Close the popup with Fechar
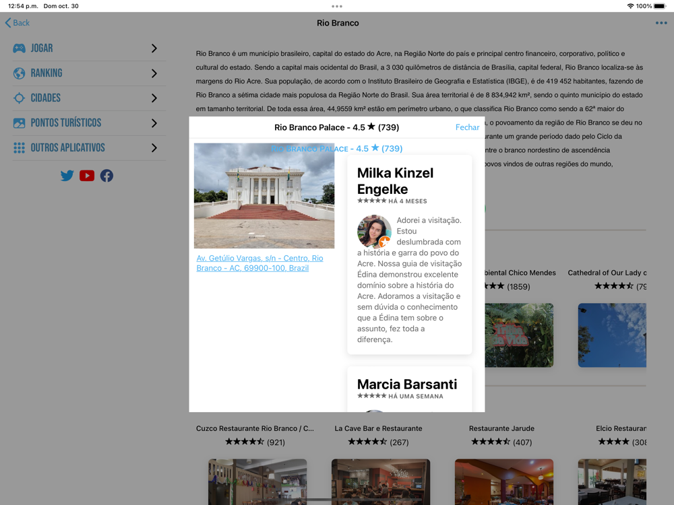 (x=467, y=127)
